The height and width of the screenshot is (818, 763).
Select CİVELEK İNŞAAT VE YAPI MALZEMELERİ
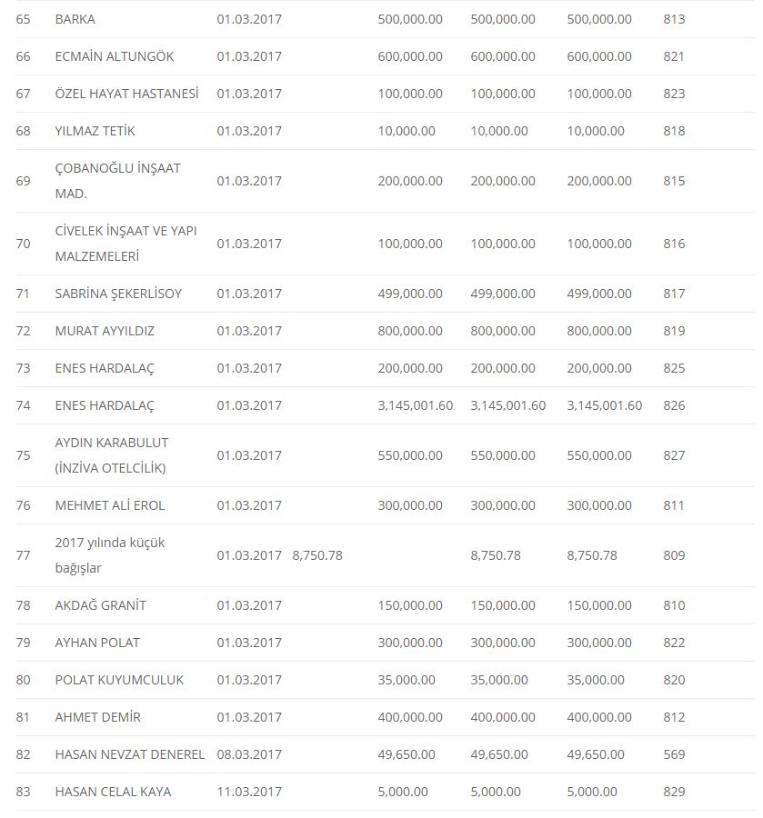coord(125,244)
